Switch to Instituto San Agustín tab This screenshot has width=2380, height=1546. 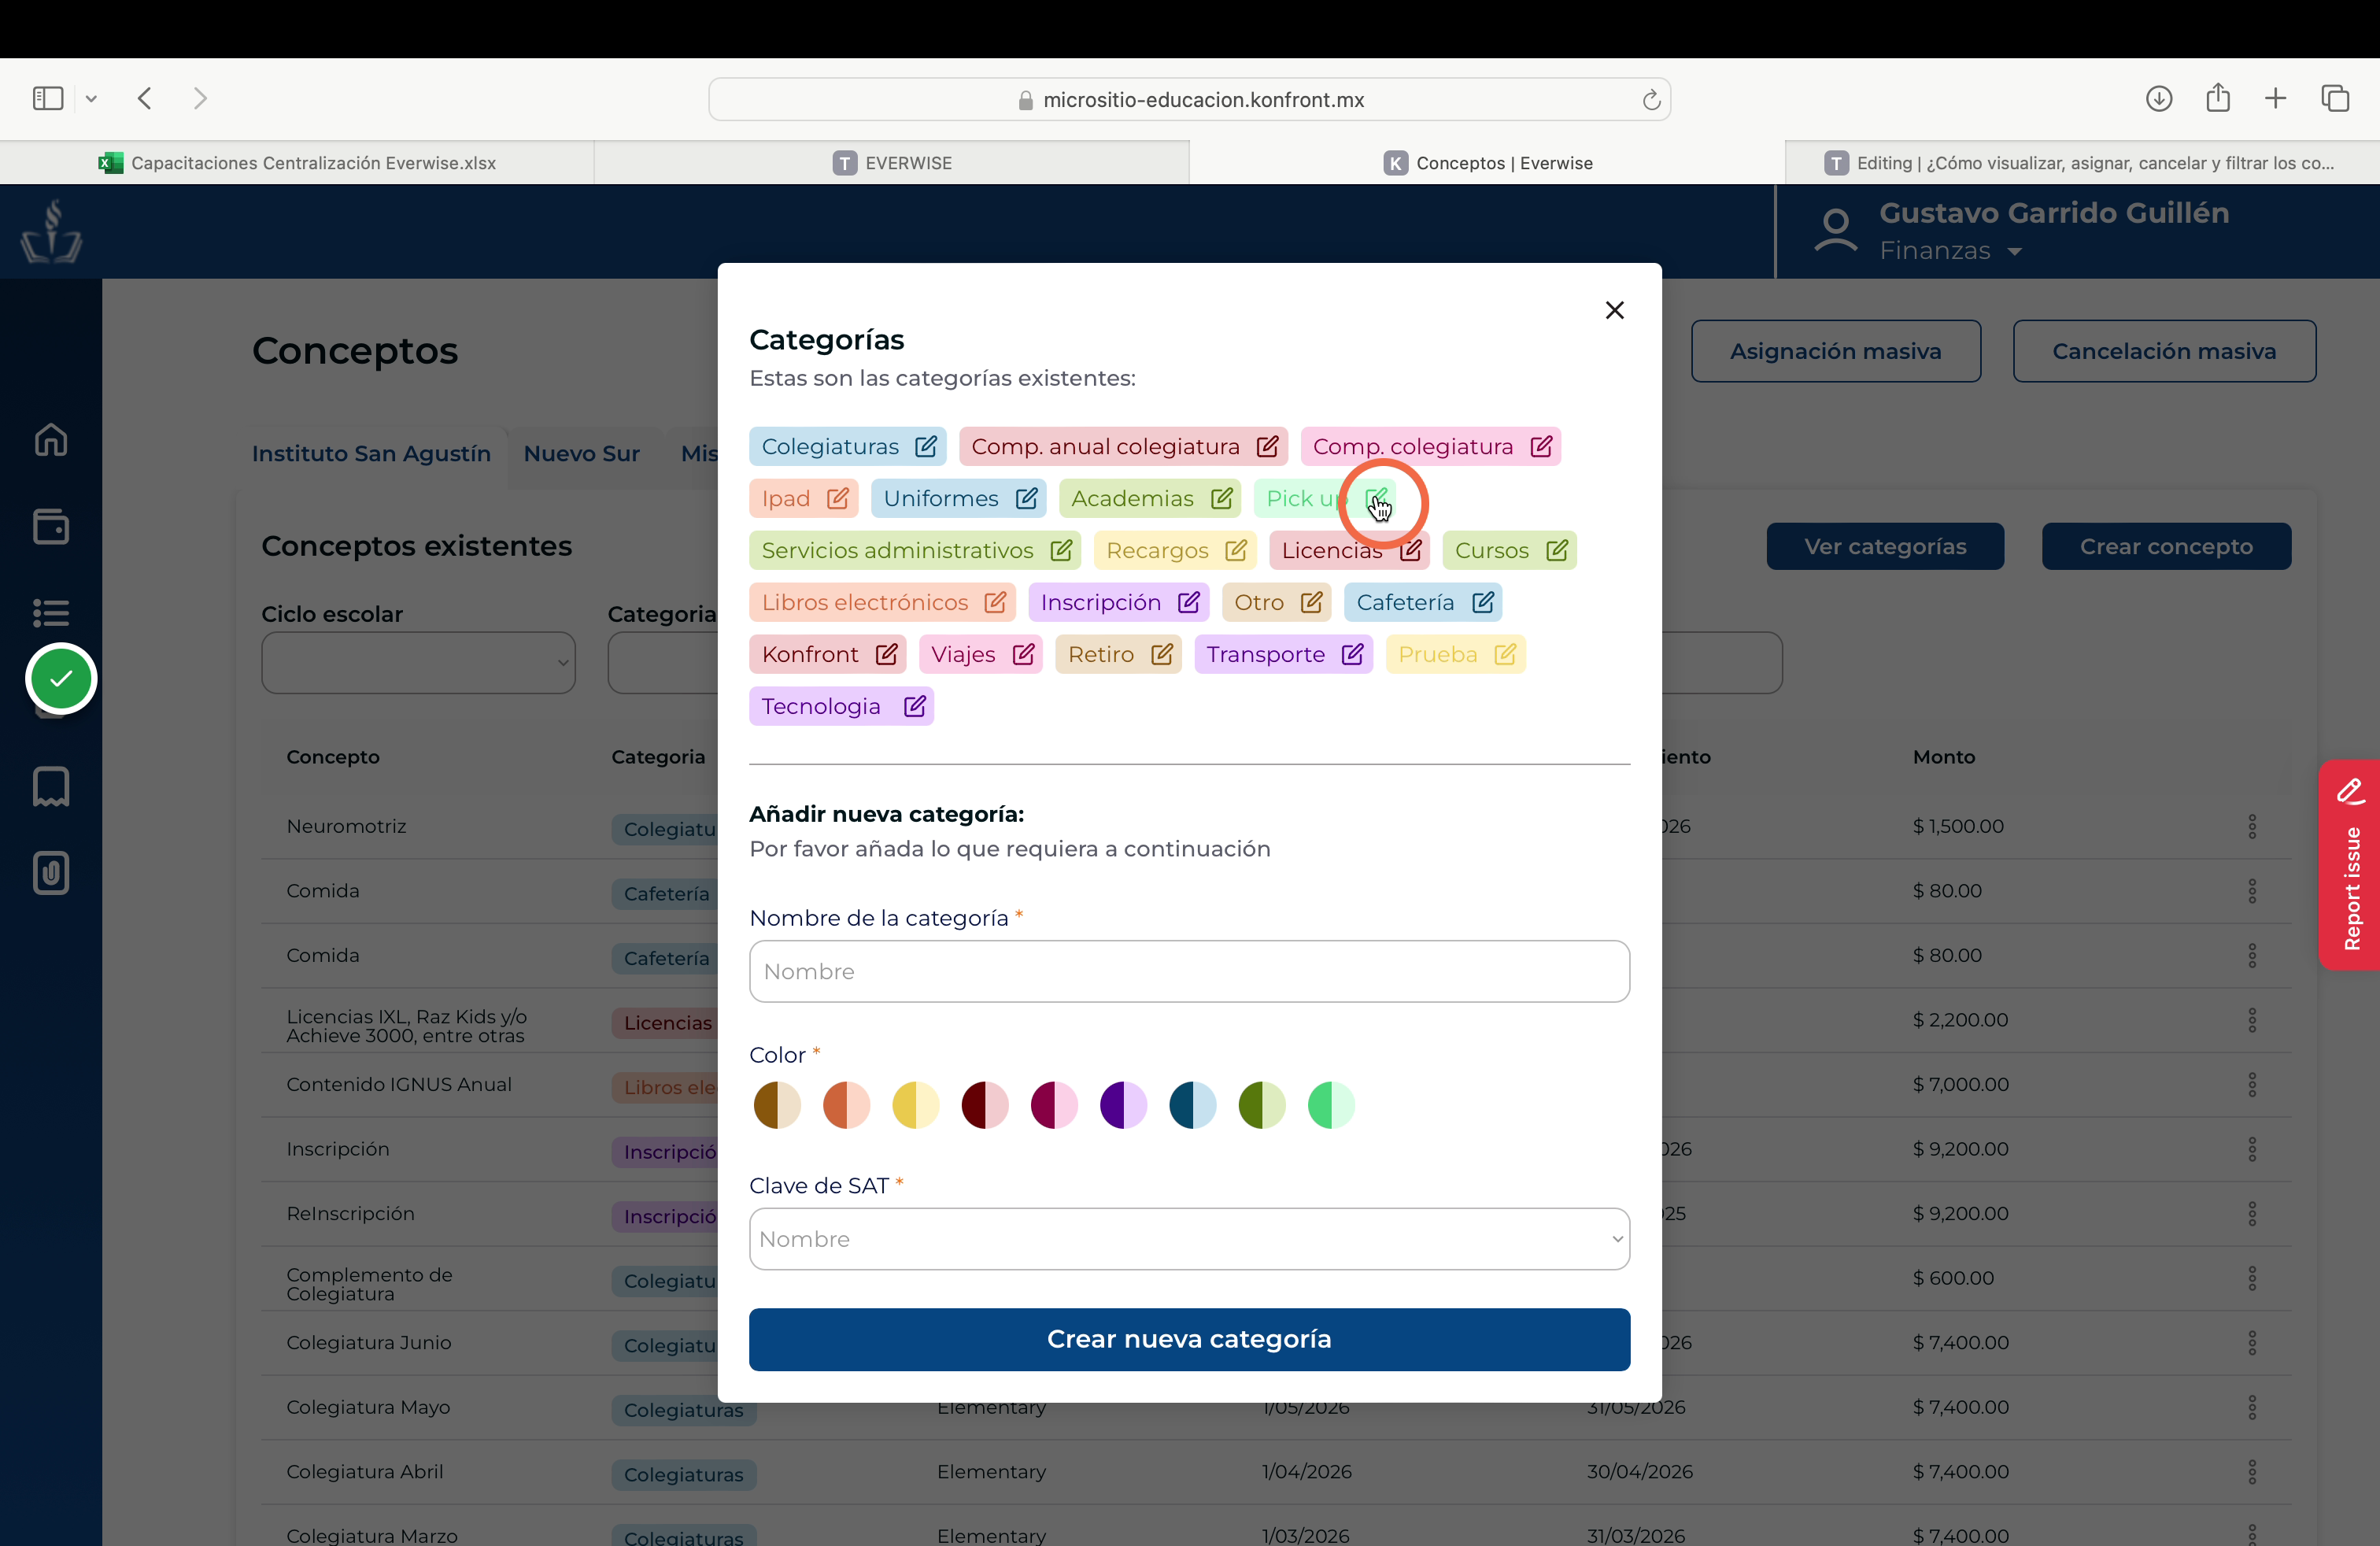pos(371,453)
